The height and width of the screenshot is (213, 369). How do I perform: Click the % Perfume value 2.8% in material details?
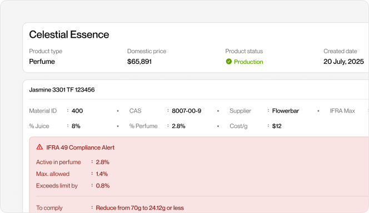click(178, 126)
